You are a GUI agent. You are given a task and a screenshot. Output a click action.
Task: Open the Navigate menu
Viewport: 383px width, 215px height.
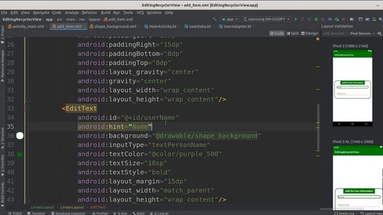[x=41, y=13]
